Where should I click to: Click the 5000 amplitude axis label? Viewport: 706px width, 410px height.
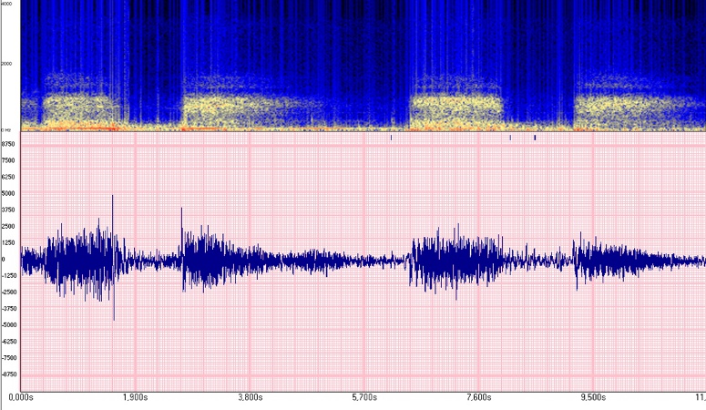(x=8, y=193)
